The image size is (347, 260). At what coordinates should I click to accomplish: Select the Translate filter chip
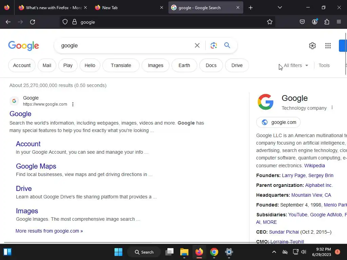(x=121, y=65)
